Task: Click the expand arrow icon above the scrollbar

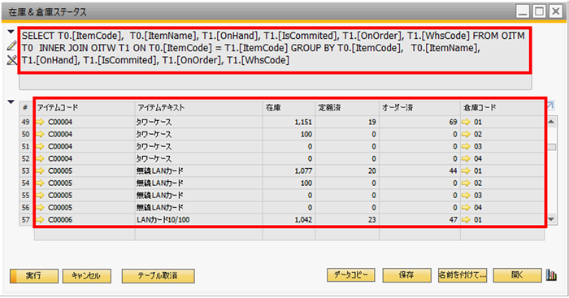Action: (x=549, y=105)
